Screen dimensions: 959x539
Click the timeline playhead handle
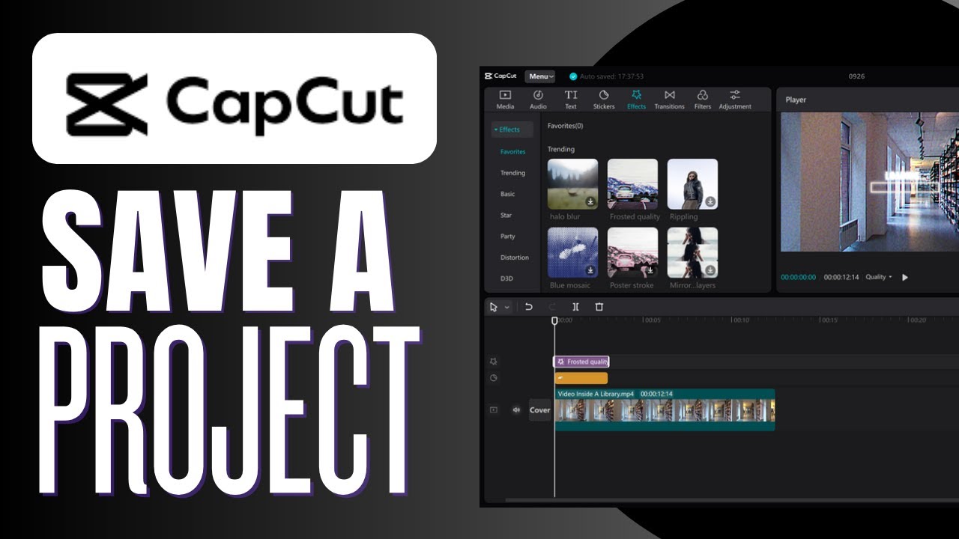coord(554,320)
